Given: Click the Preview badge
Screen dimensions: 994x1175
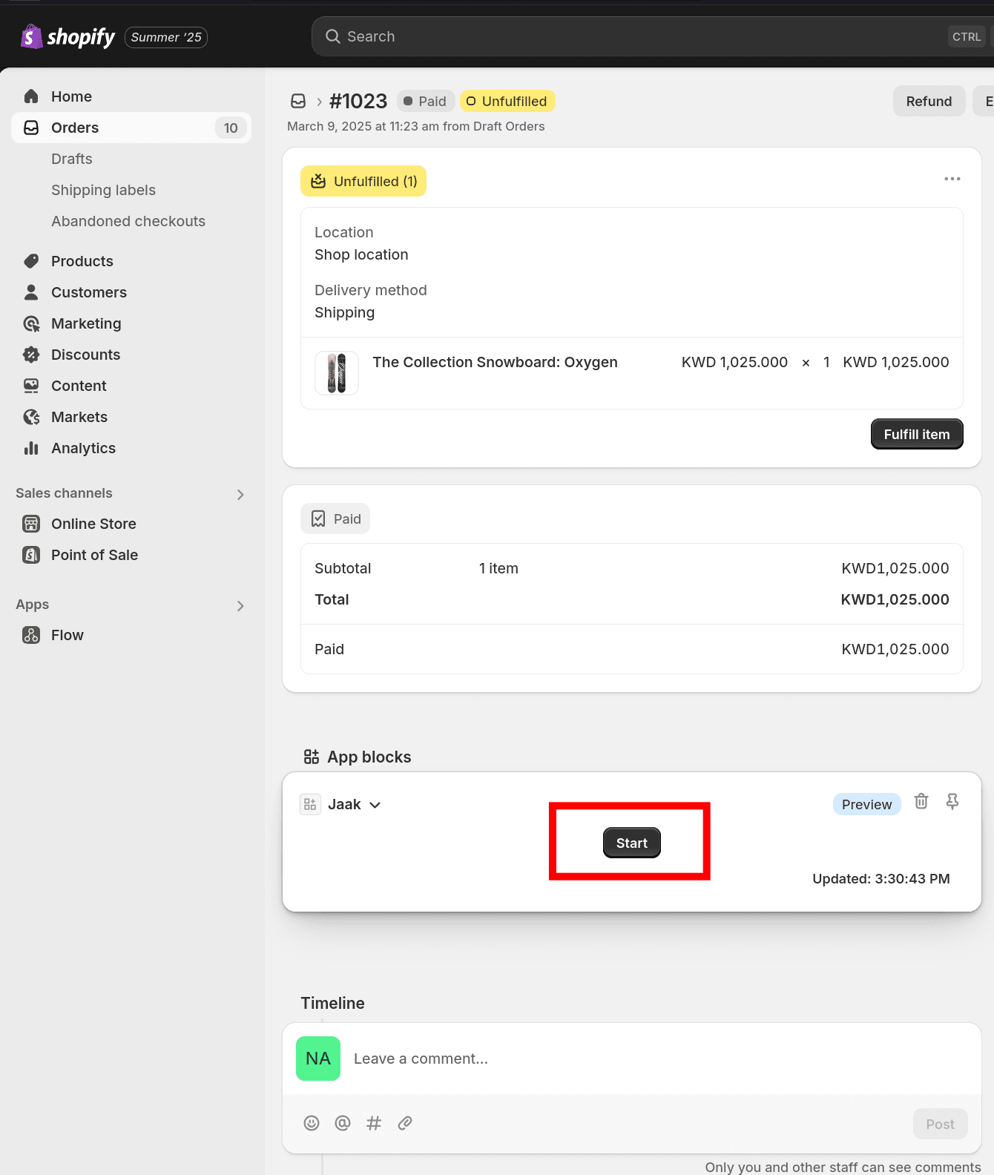Looking at the screenshot, I should (x=866, y=804).
